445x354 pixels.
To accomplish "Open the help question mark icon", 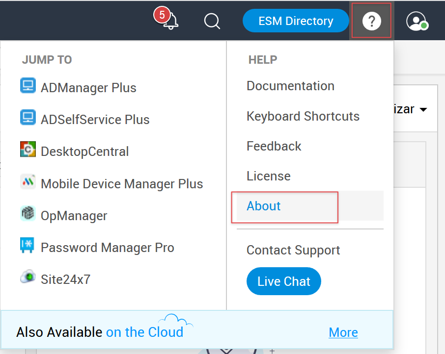I will 371,21.
